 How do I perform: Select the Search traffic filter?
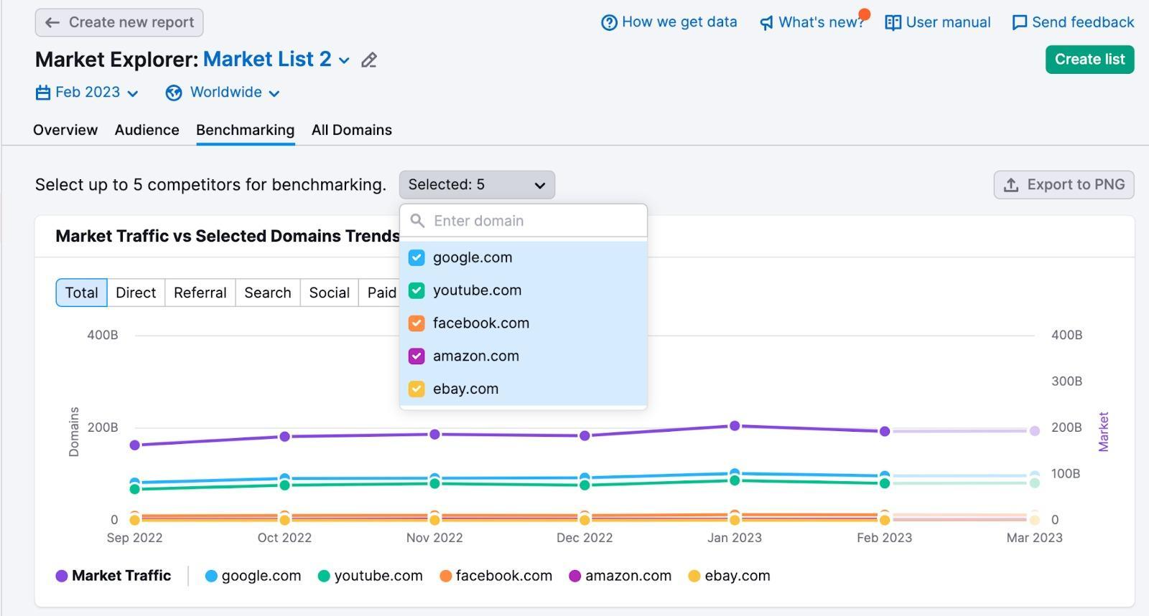[x=268, y=293]
